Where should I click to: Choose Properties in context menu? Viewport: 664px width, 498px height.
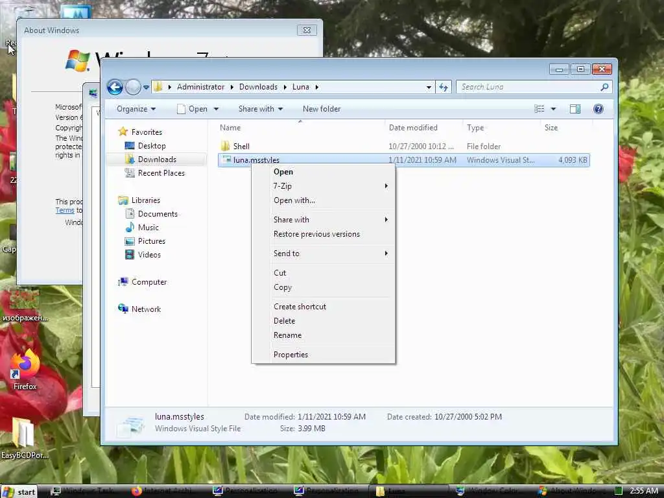tap(324, 355)
